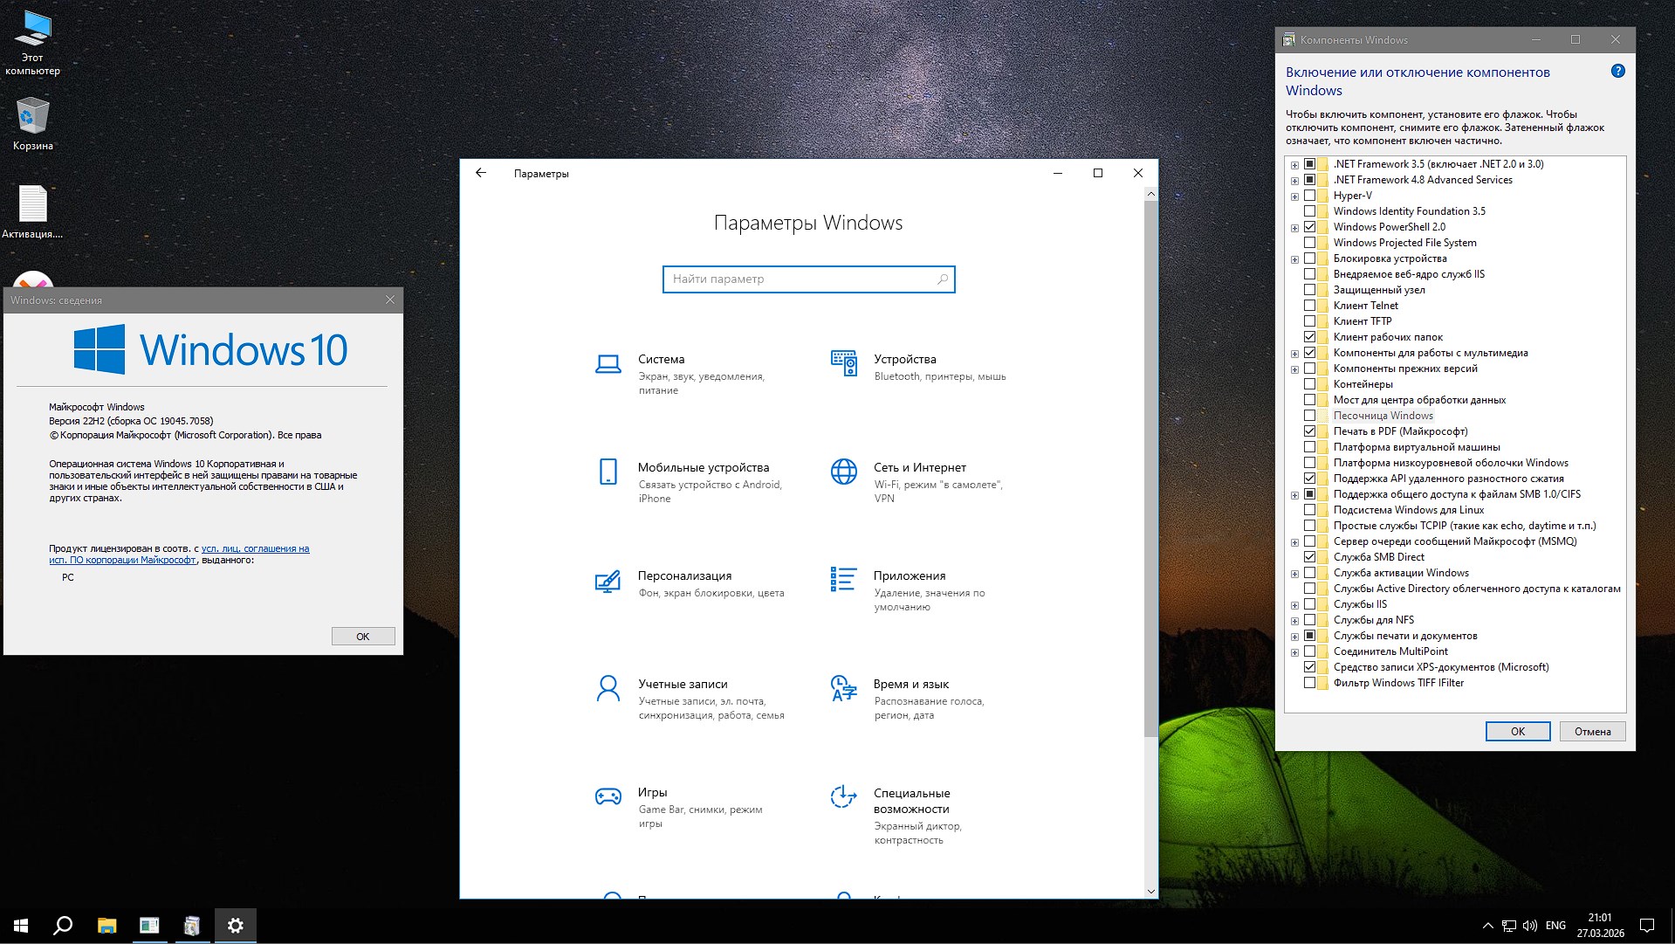Viewport: 1675px width, 944px height.
Task: Open the Система settings category
Action: pos(661,359)
